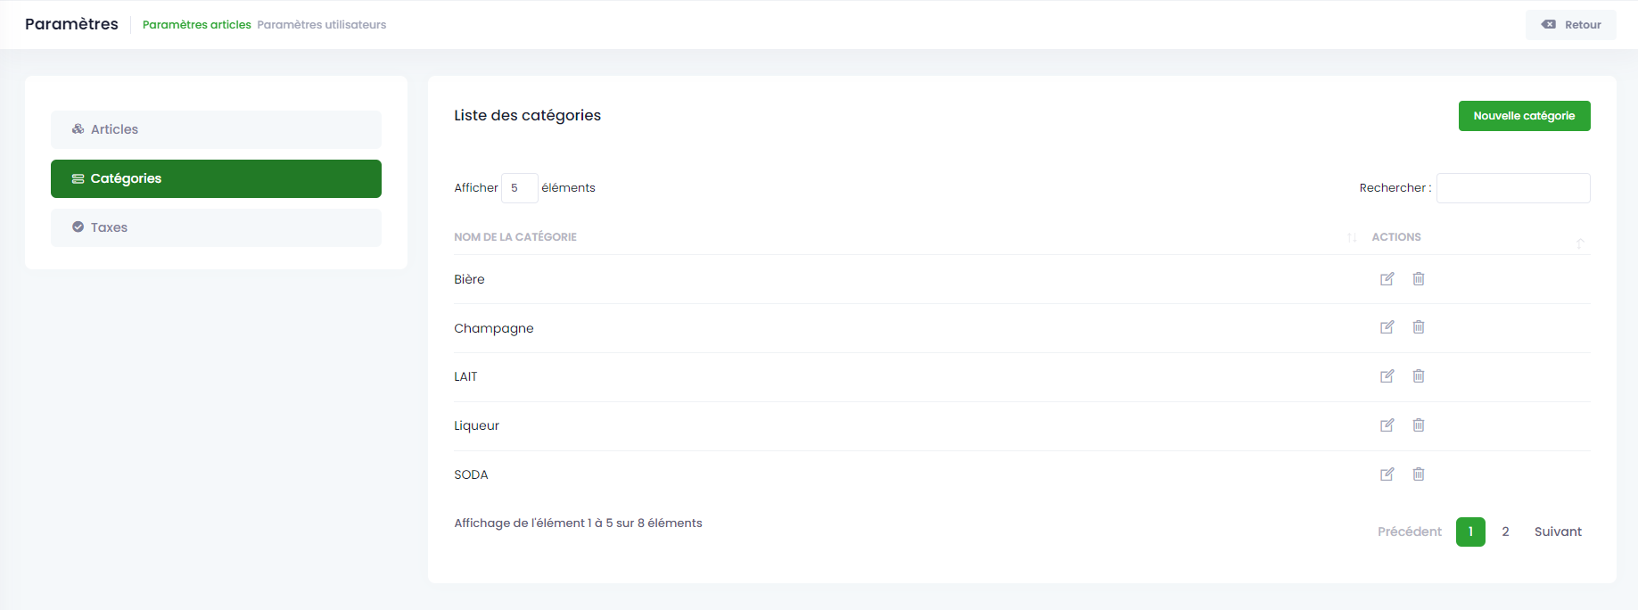Open edit for Liqueur category

(x=1387, y=425)
